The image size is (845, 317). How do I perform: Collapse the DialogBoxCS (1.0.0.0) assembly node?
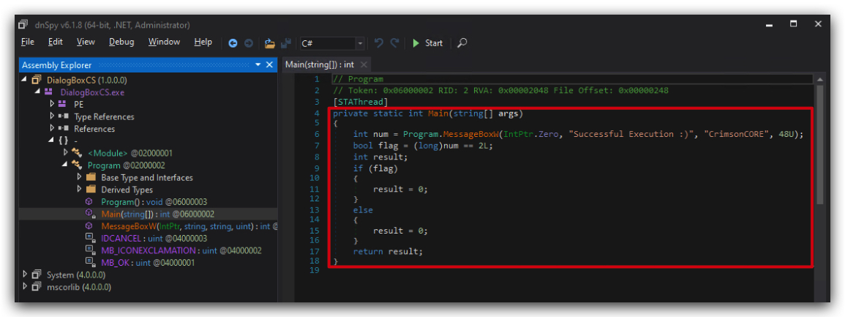click(24, 80)
